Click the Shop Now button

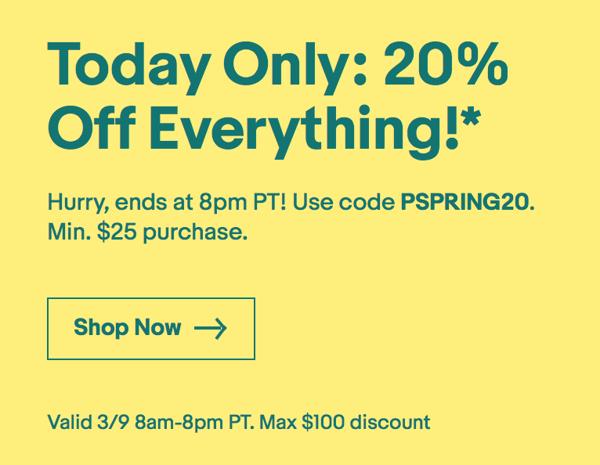click(x=151, y=328)
